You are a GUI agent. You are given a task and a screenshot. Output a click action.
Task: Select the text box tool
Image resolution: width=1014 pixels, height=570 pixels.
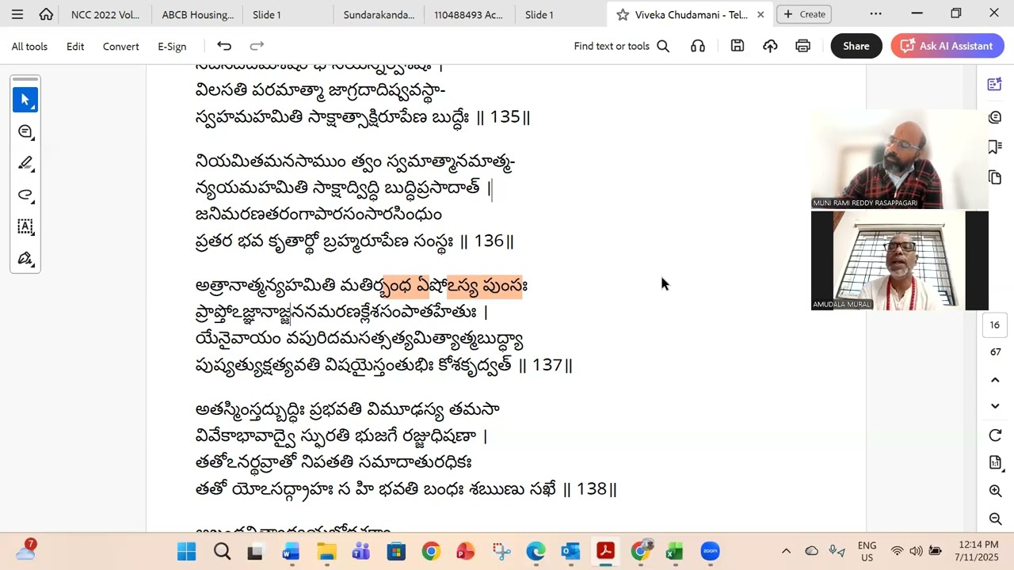[25, 226]
